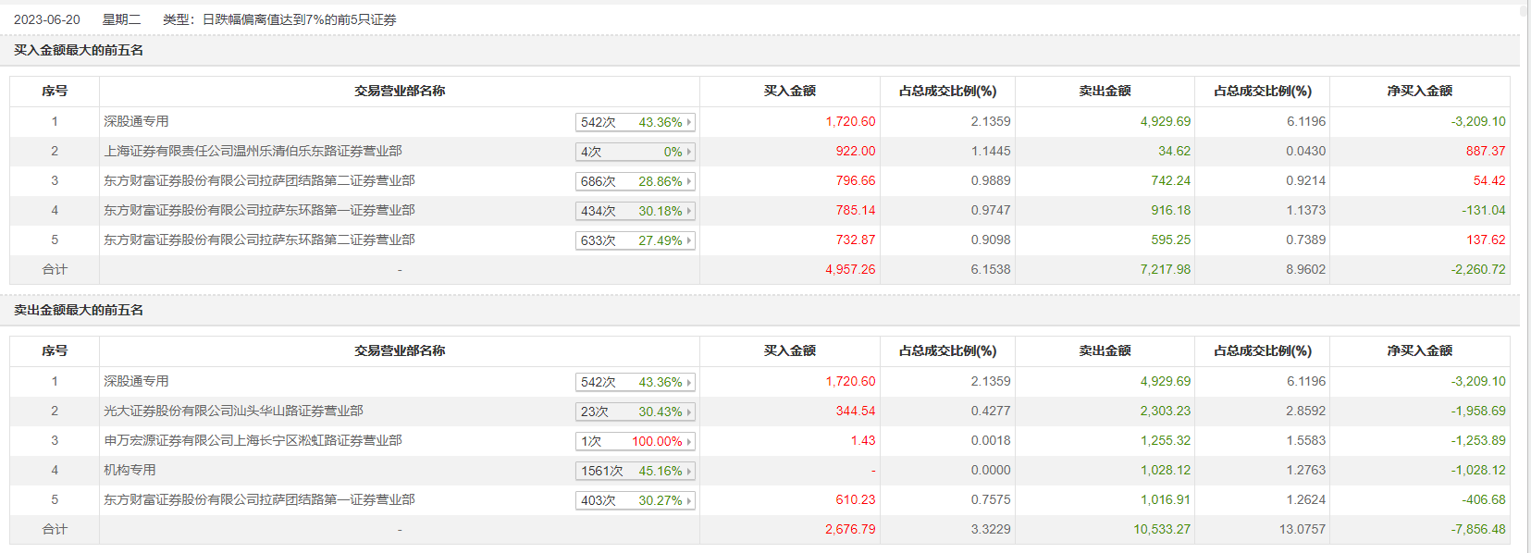
Task: Click arrow icon beside 1次 100.00%
Action: [x=689, y=441]
